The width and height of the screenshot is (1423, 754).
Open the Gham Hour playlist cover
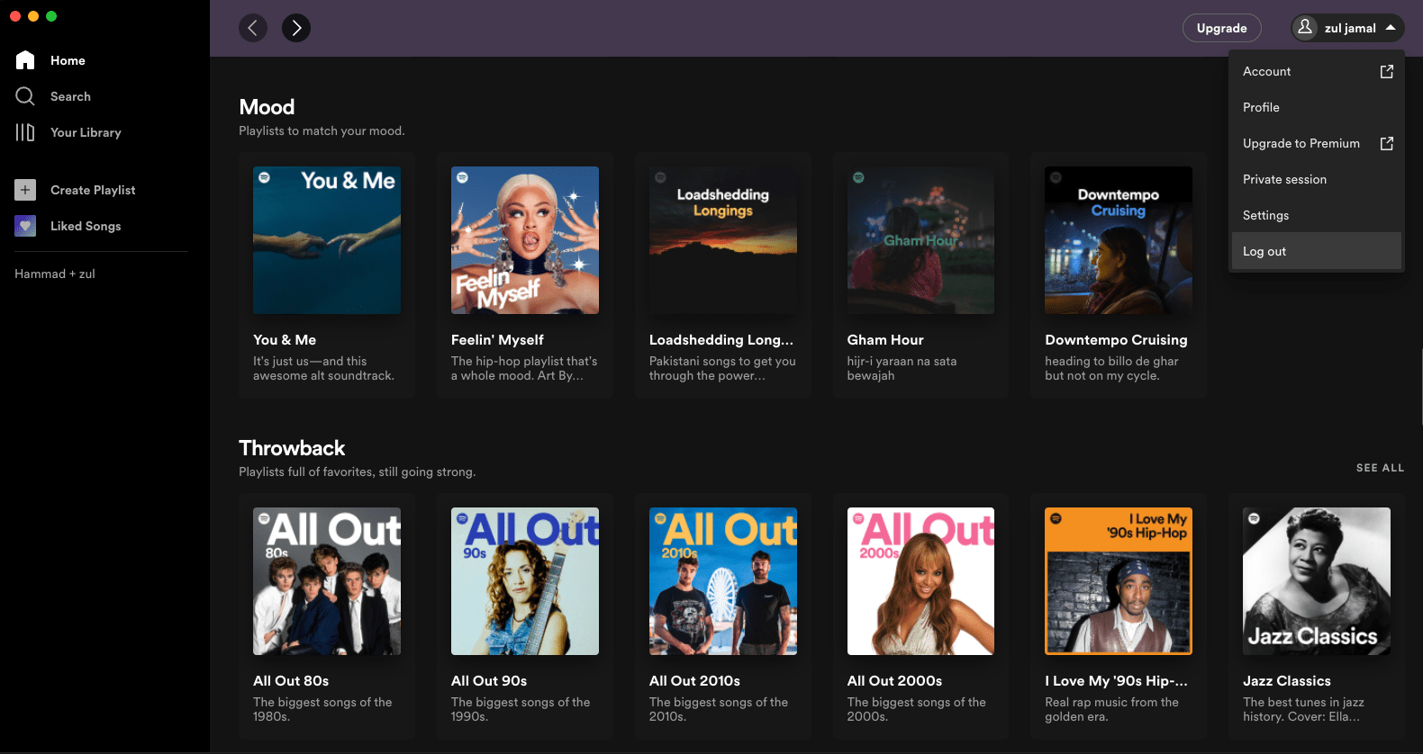pos(920,240)
